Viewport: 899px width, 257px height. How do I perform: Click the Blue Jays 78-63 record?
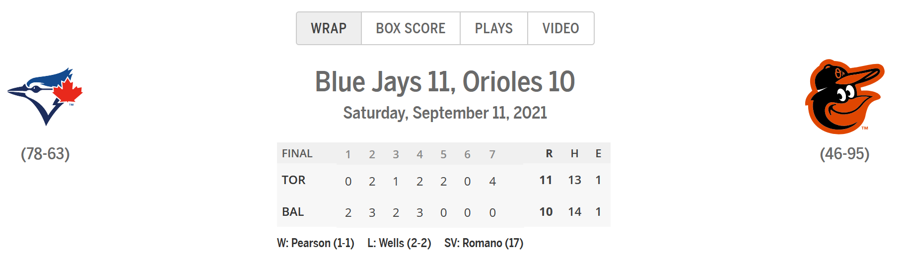[x=45, y=154]
